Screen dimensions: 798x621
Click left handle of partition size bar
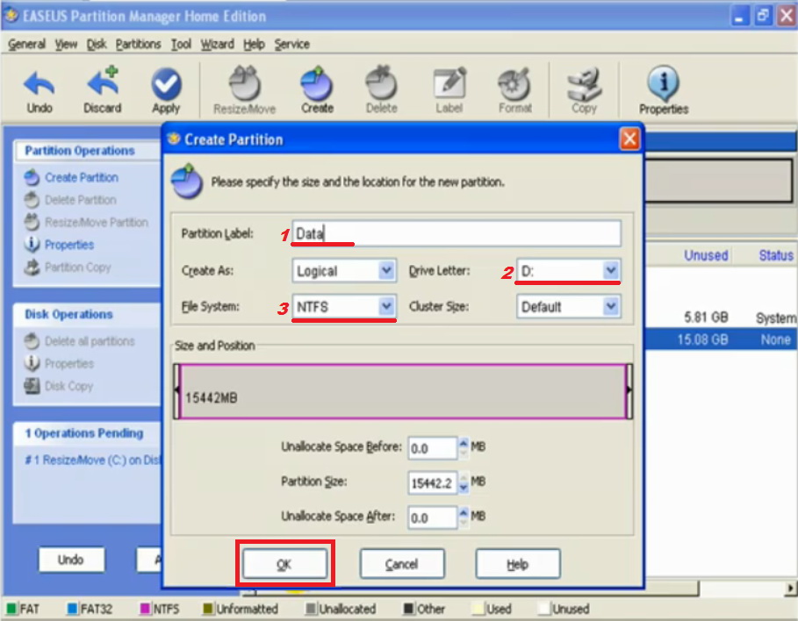(x=176, y=390)
